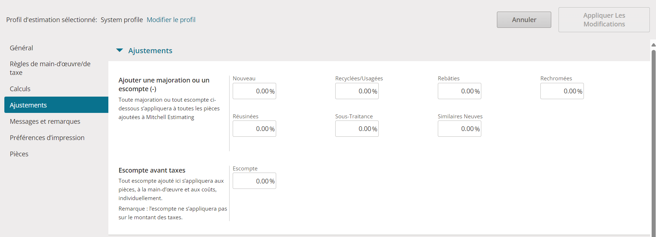Viewport: 656px width, 237px height.
Task: Click the Rechromées percentage field
Action: [562, 91]
